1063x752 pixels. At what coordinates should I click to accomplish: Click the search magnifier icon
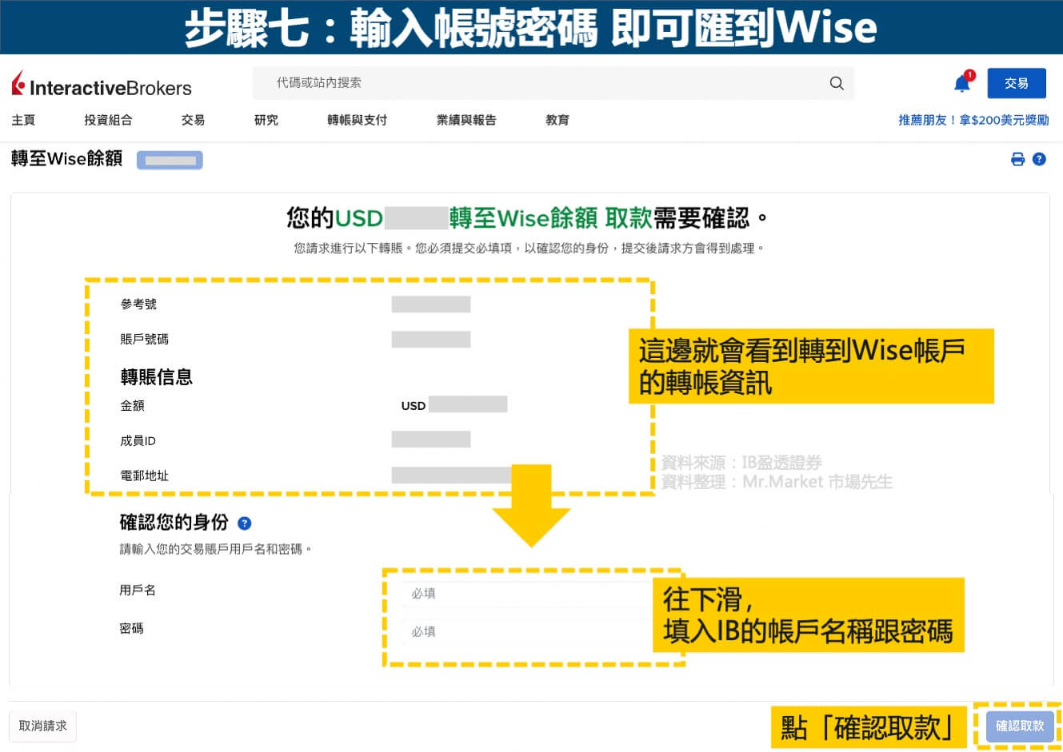point(837,83)
